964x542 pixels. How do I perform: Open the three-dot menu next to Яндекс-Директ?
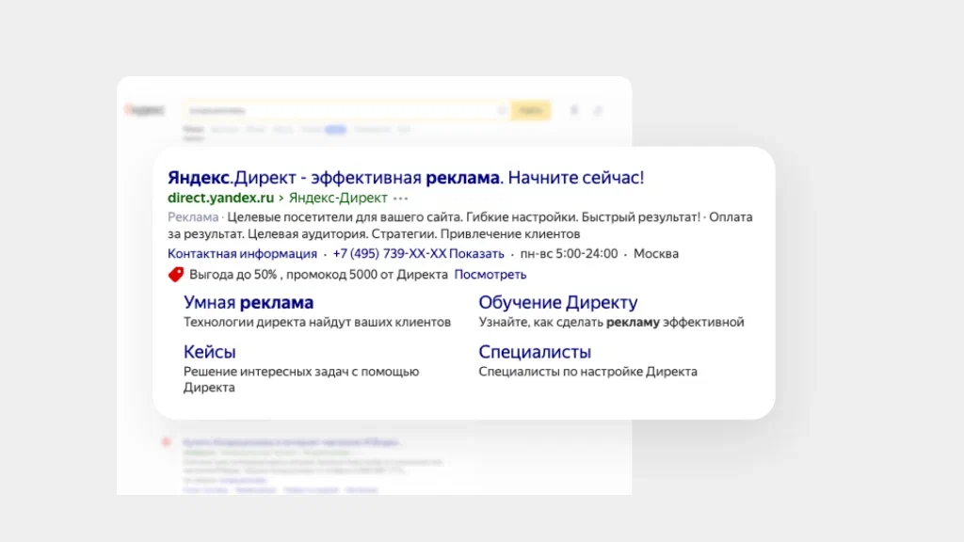pos(401,199)
